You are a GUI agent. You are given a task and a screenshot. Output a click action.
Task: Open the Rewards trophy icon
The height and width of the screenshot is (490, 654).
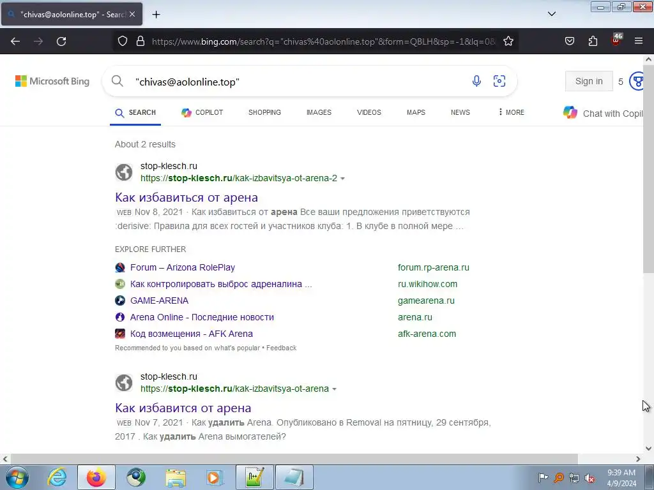tap(637, 81)
